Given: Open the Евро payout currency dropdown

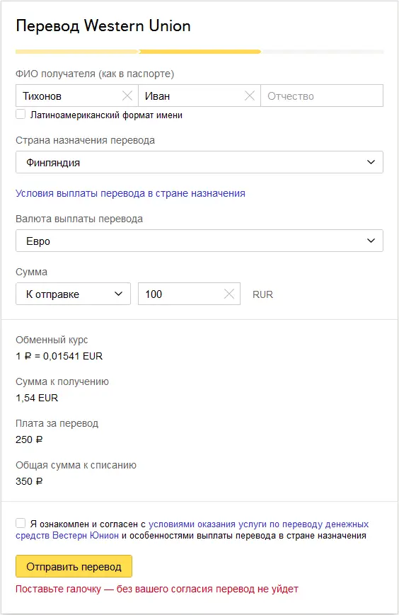Looking at the screenshot, I should coord(199,241).
